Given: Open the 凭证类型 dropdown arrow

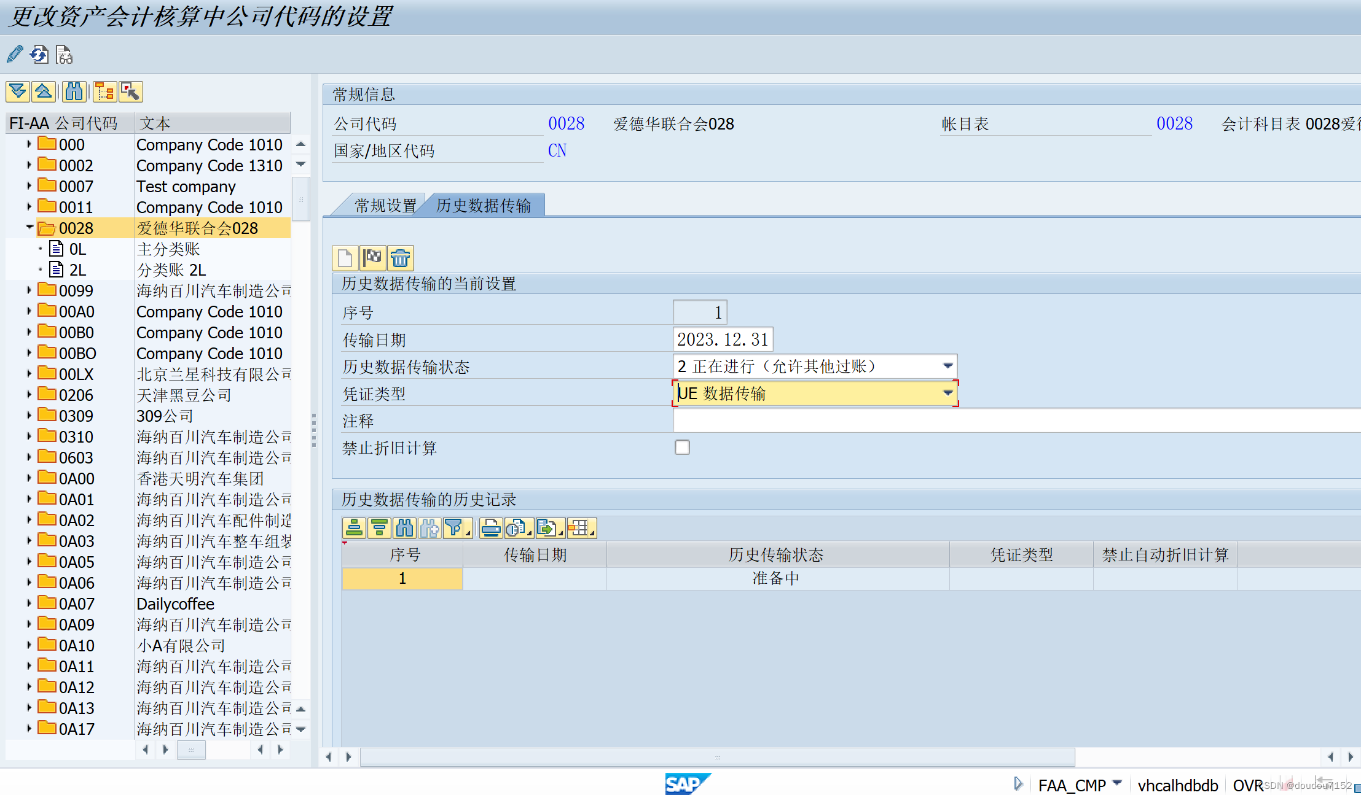Looking at the screenshot, I should [947, 394].
